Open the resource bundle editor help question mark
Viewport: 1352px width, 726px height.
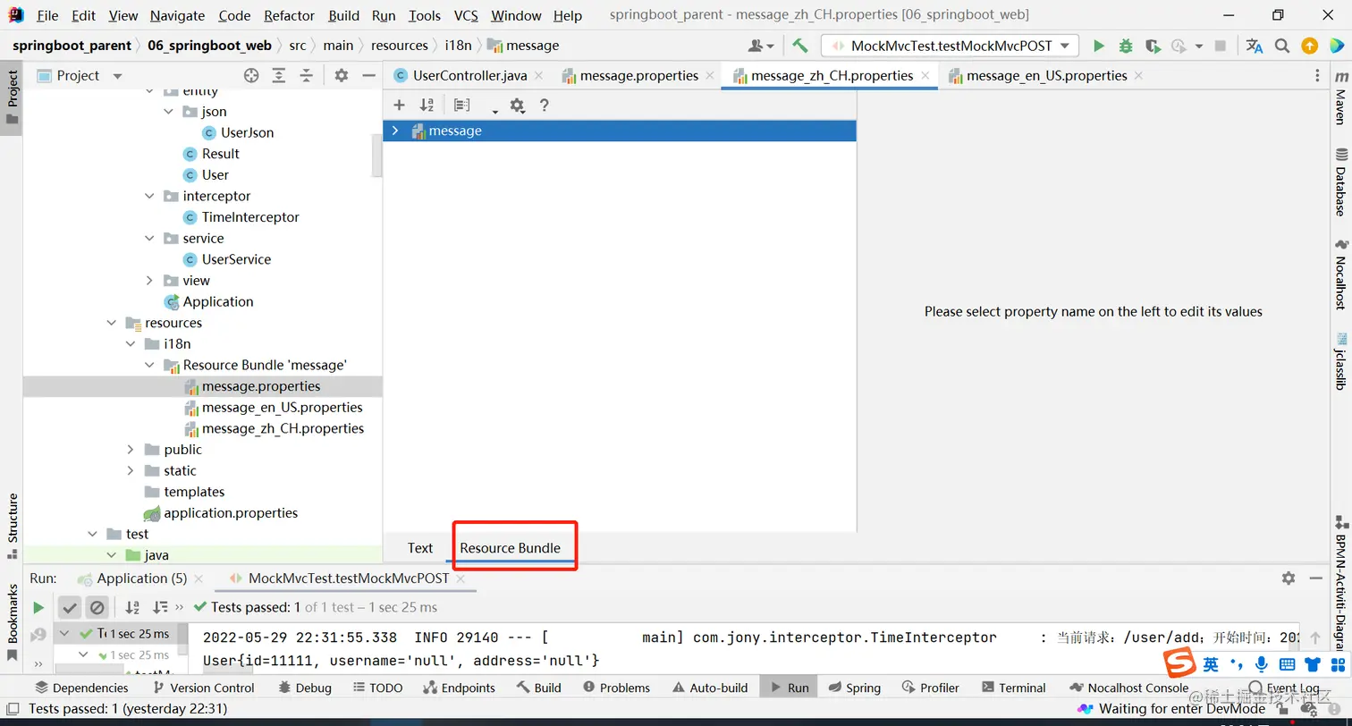544,106
